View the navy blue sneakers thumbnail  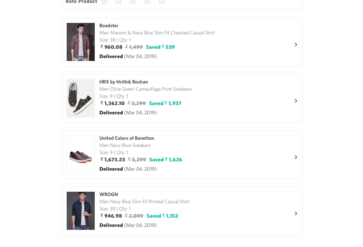pyautogui.click(x=80, y=155)
